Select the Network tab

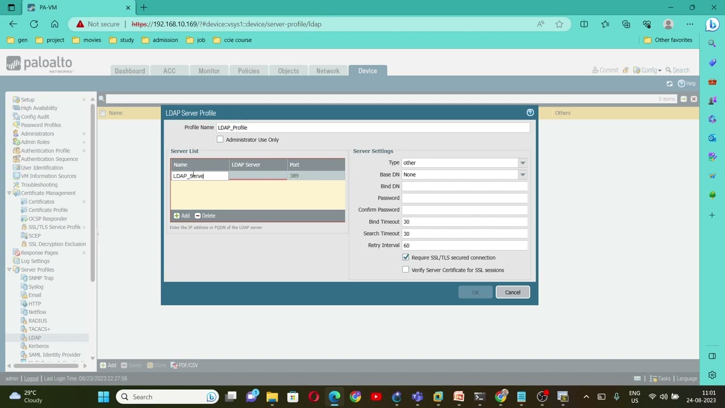coord(328,71)
